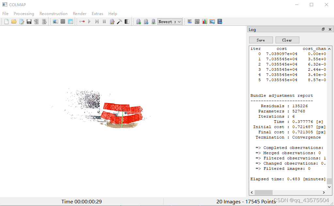Show the Match matrix QR-style icon
The width and height of the screenshot is (334, 206).
click(x=197, y=22)
